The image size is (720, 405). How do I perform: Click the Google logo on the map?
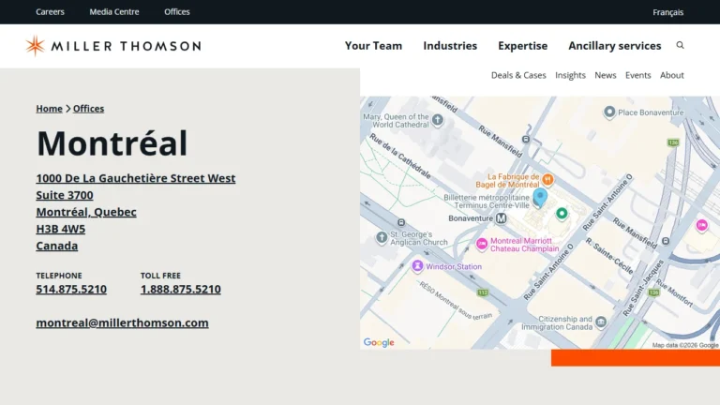point(379,342)
